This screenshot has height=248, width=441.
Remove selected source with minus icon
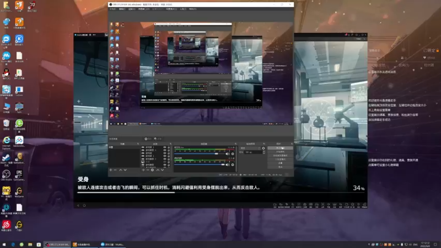click(148, 170)
